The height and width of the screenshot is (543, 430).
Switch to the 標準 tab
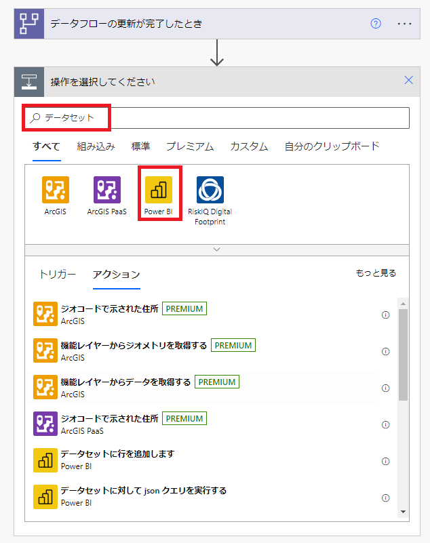coord(140,146)
